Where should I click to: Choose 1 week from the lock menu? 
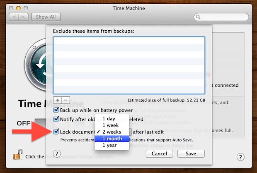112,125
